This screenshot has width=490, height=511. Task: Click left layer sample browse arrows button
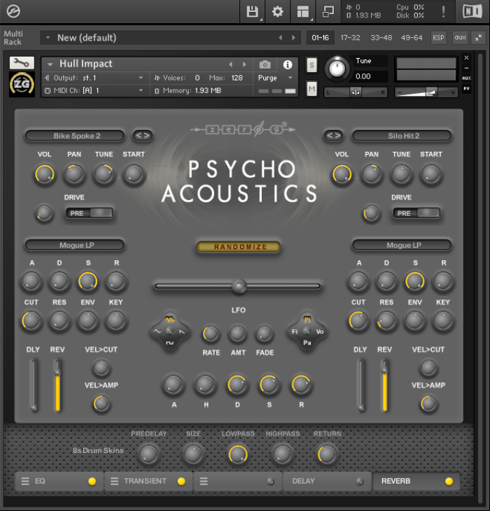[x=143, y=135]
